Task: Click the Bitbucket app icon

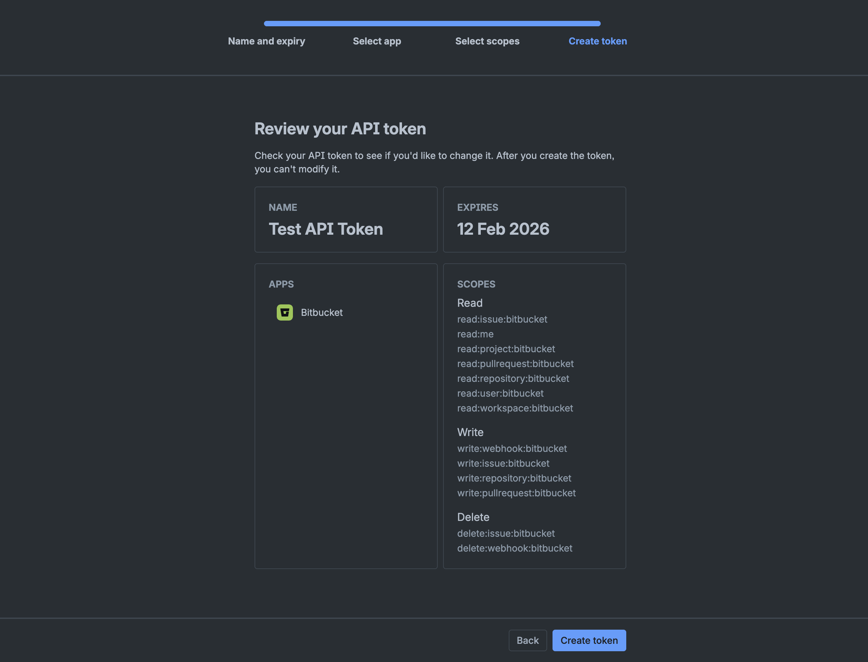Action: click(285, 312)
